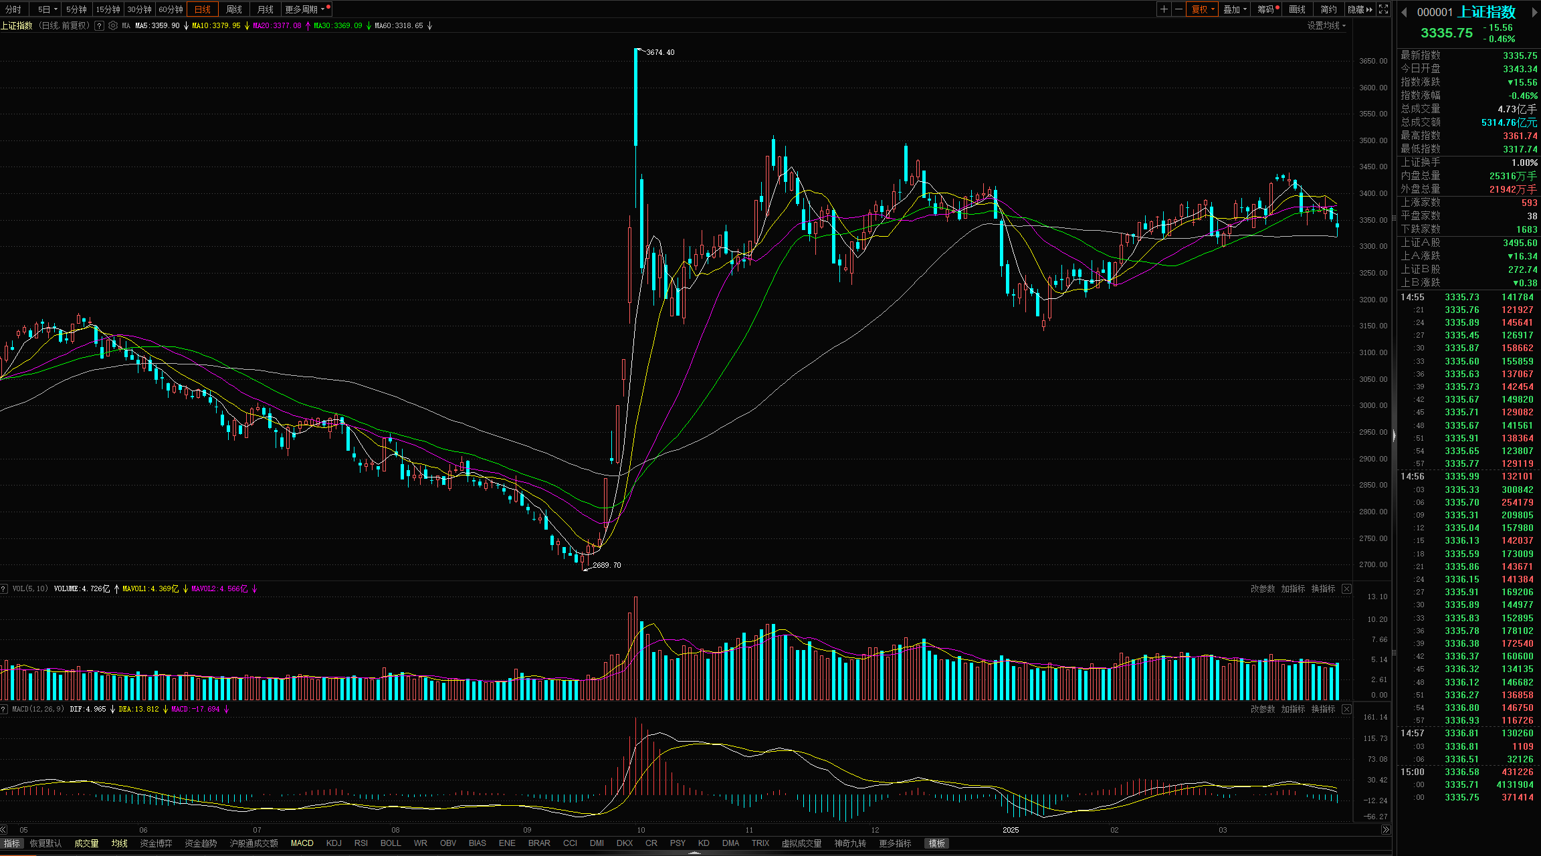Open 复权 adjustment dropdown
This screenshot has height=856, width=1541.
coord(1203,9)
